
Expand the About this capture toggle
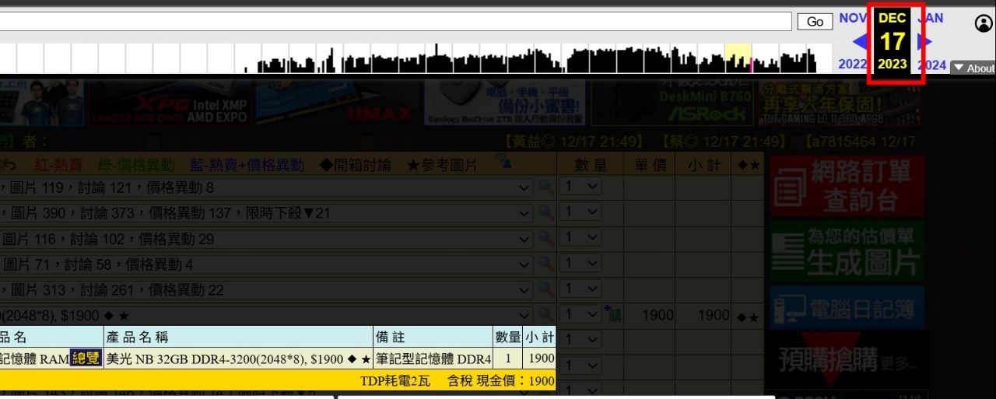pos(973,68)
